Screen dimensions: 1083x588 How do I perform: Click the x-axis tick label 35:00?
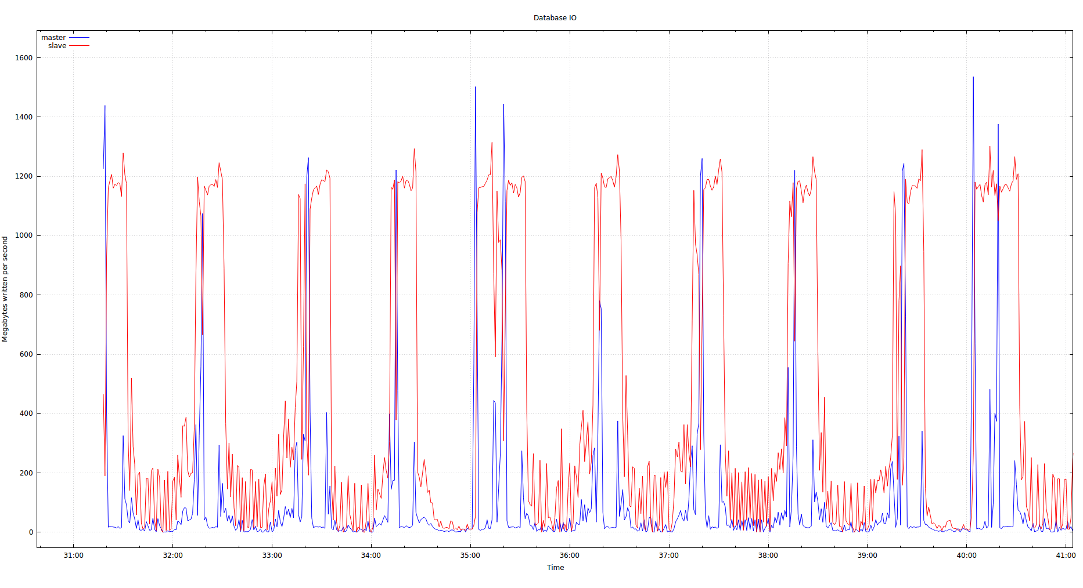470,556
